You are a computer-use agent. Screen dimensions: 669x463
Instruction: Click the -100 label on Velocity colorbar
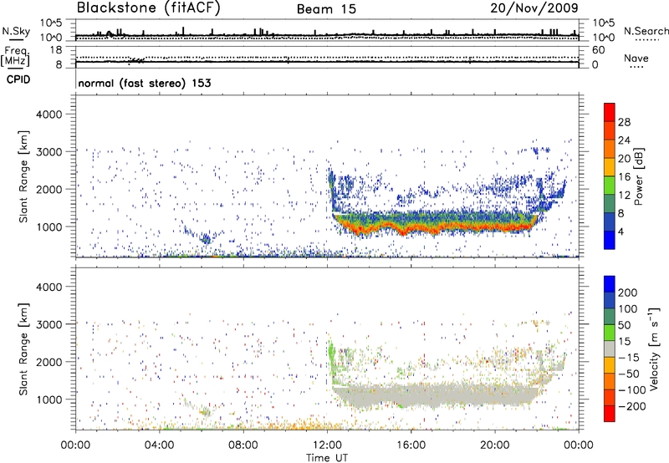pyautogui.click(x=632, y=389)
